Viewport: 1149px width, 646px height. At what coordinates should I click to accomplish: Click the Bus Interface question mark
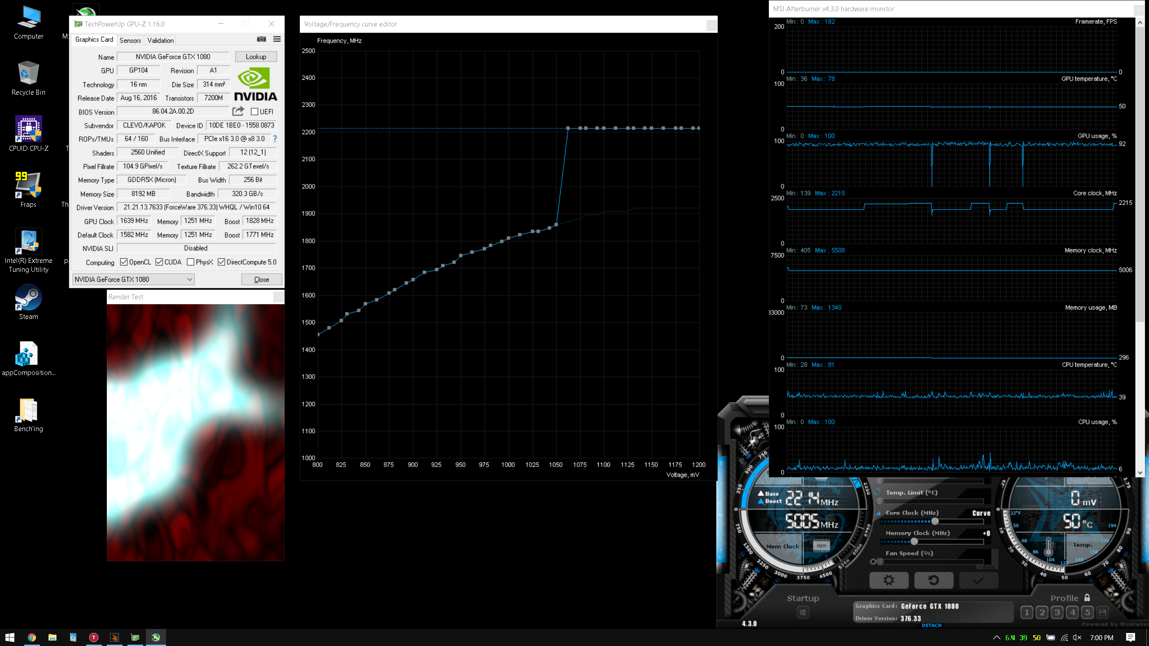coord(275,139)
